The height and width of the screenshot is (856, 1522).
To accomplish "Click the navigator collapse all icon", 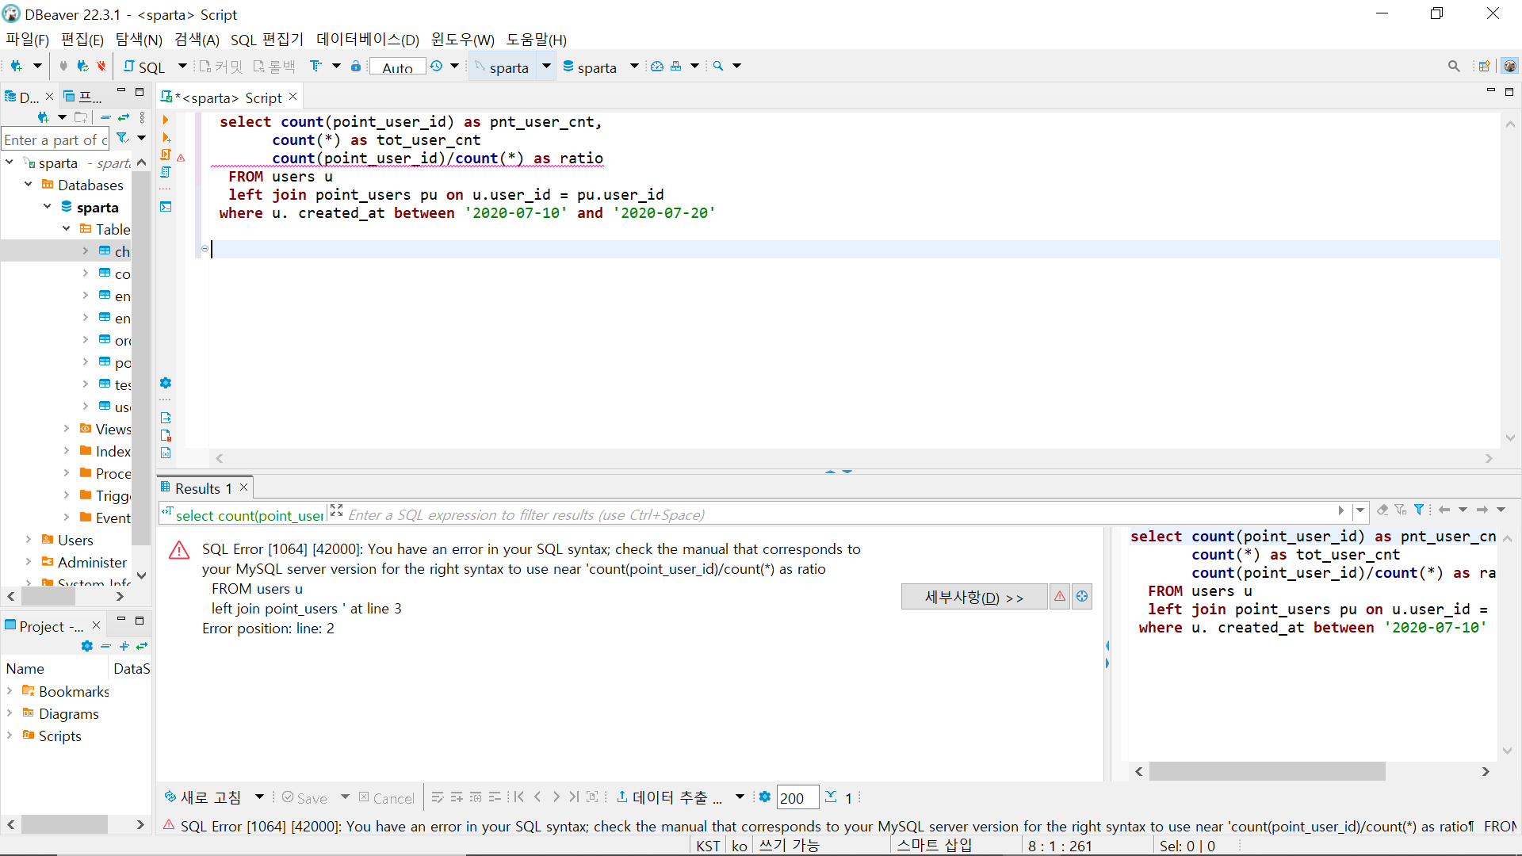I will [x=105, y=117].
